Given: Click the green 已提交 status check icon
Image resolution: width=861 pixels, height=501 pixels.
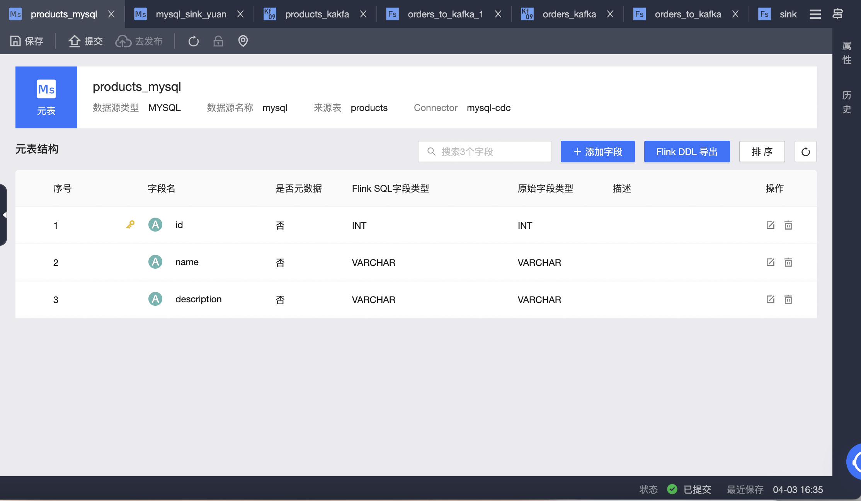Looking at the screenshot, I should click(x=672, y=489).
